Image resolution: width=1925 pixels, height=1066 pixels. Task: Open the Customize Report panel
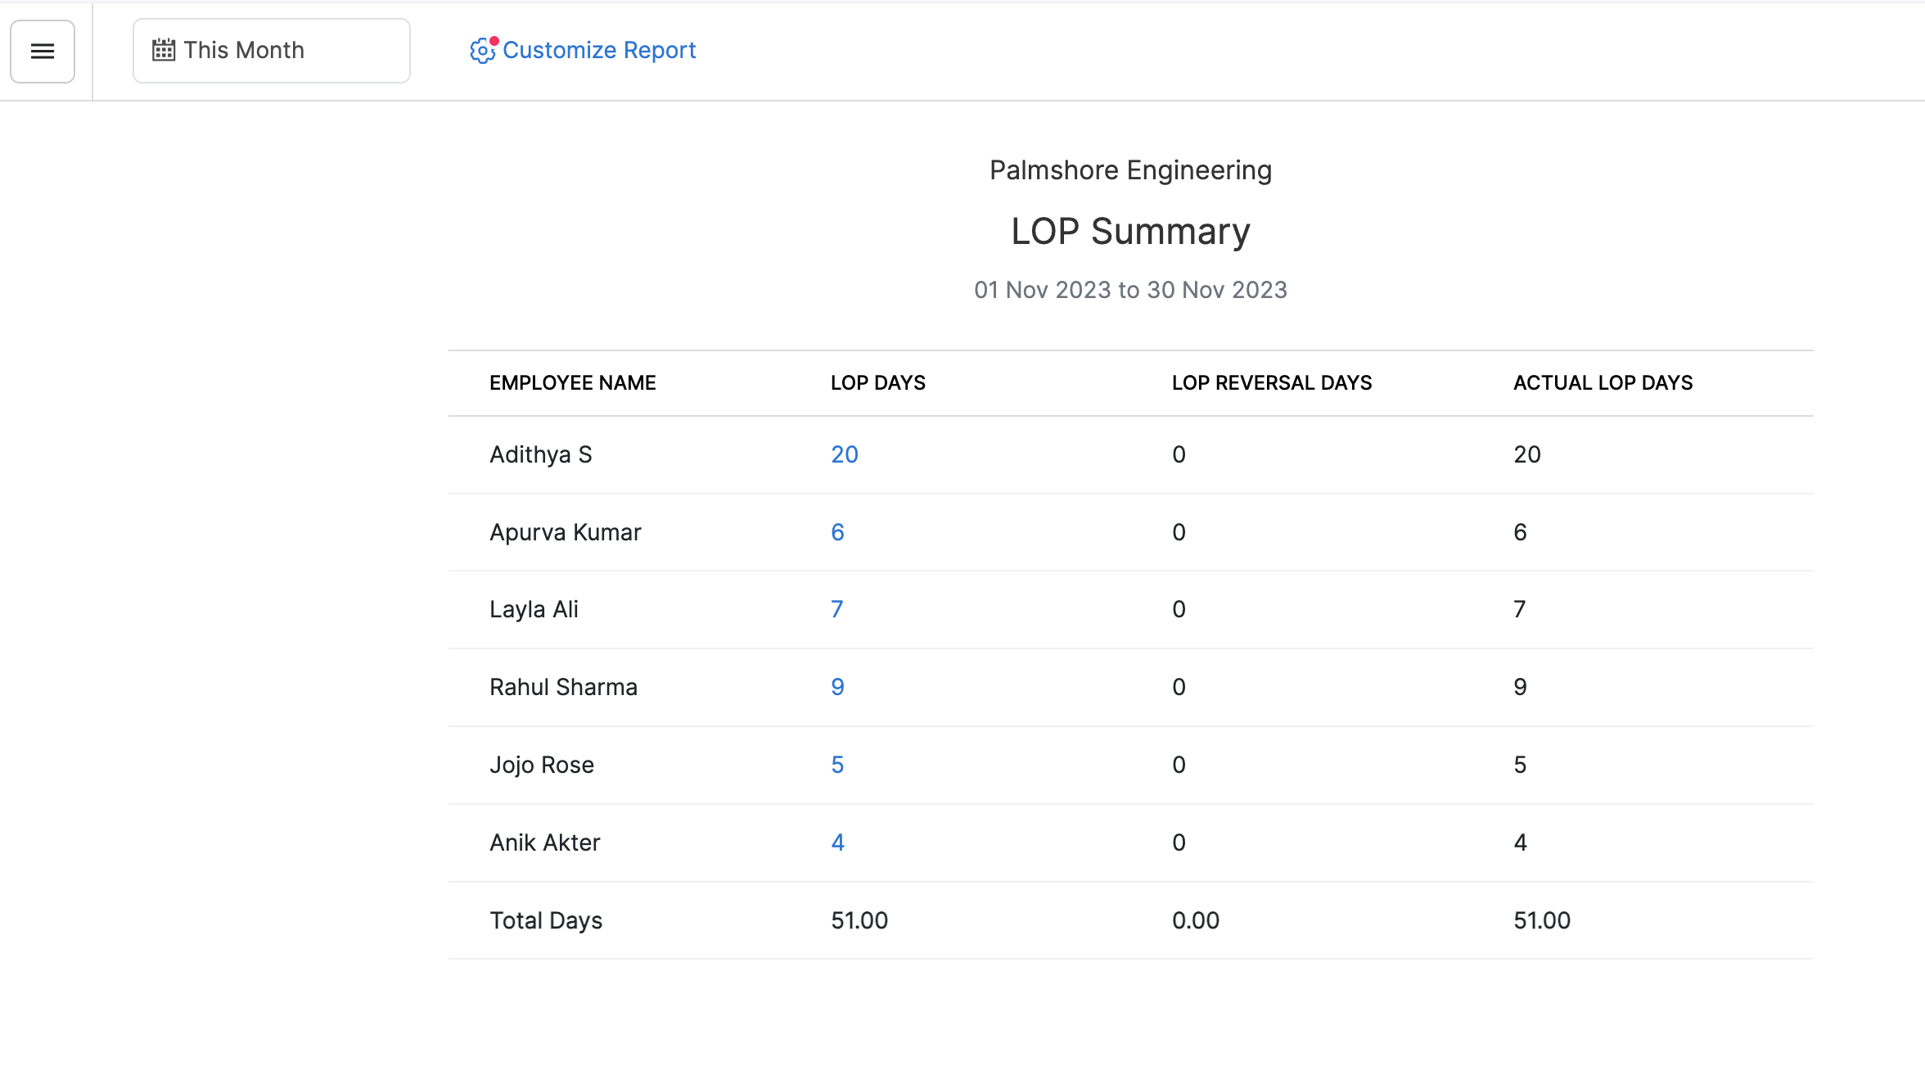tap(600, 50)
